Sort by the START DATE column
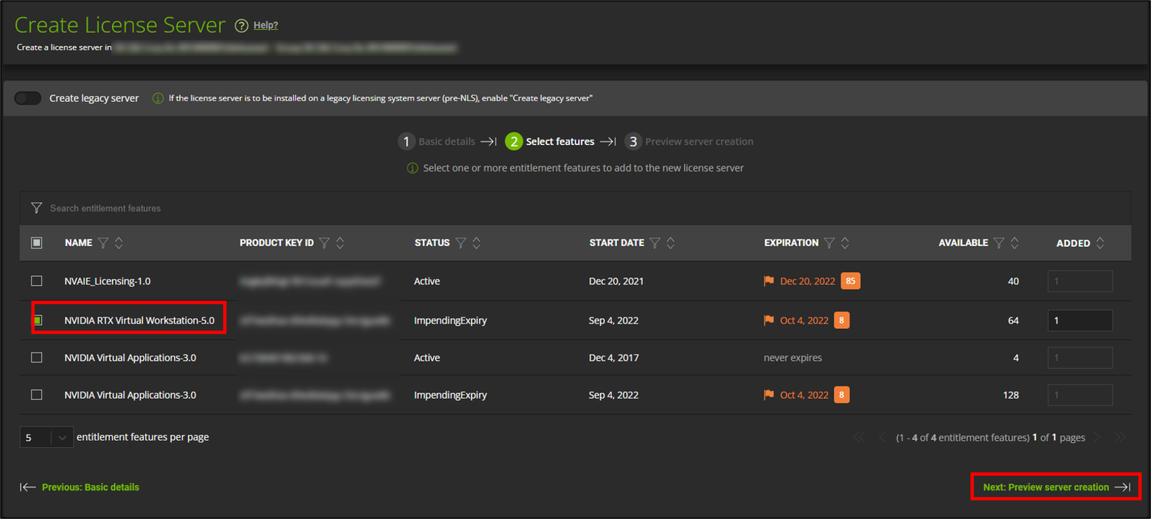The height and width of the screenshot is (519, 1151). click(x=671, y=242)
